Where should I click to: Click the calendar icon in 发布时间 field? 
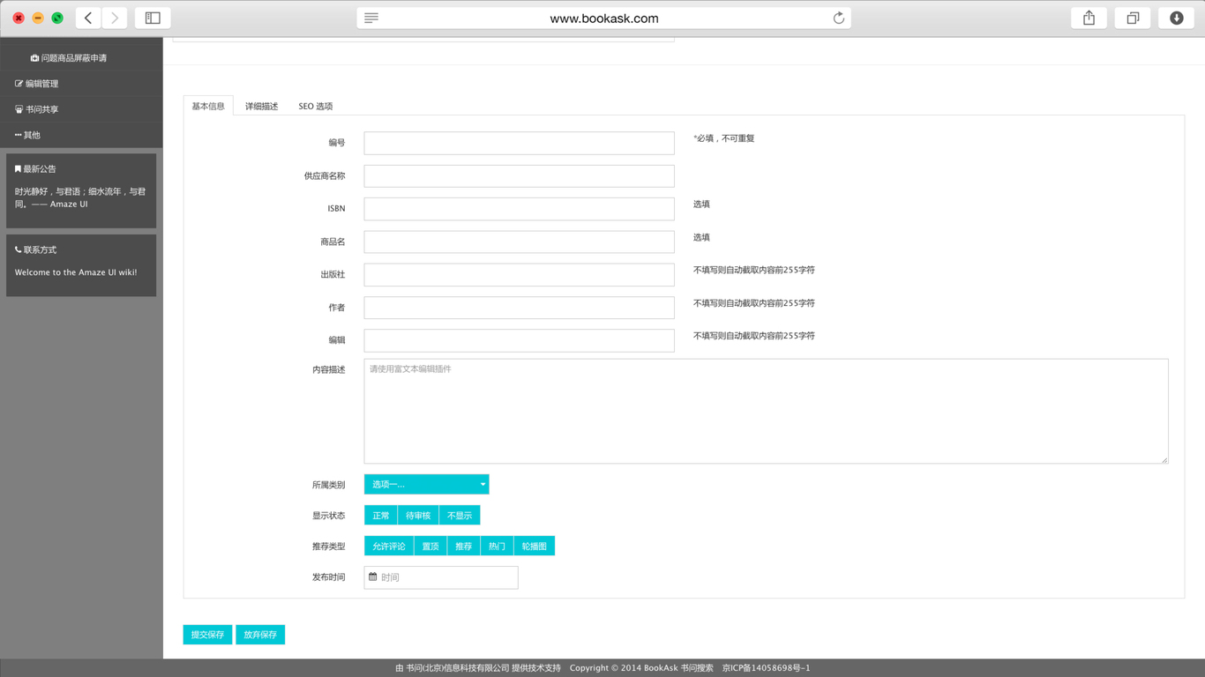[x=373, y=577]
